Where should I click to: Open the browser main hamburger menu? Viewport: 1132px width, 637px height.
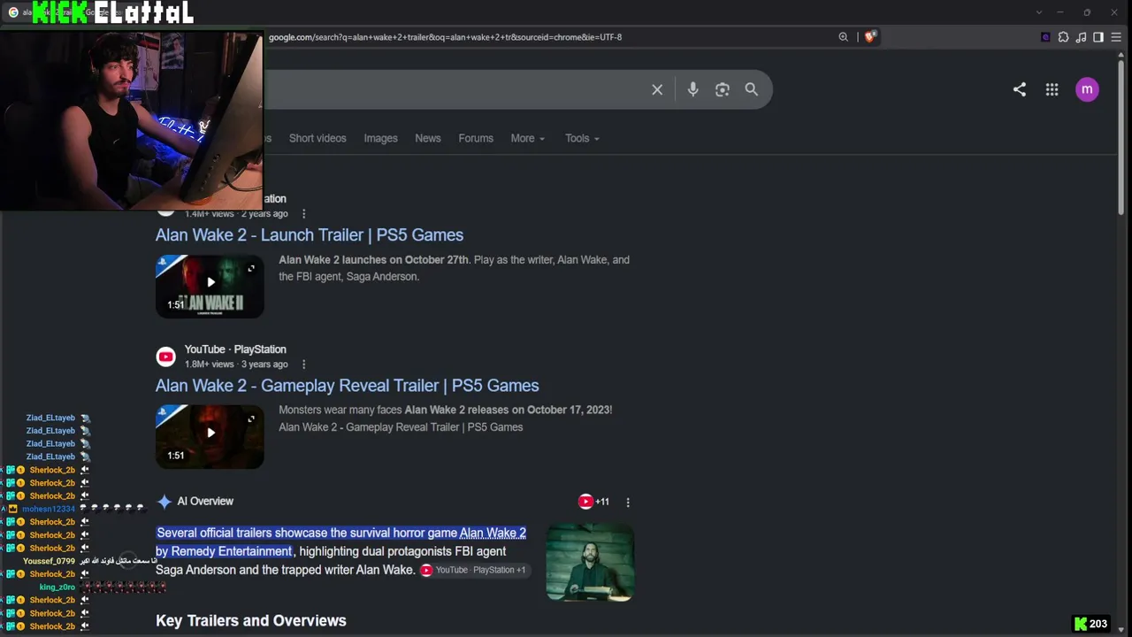click(x=1116, y=37)
